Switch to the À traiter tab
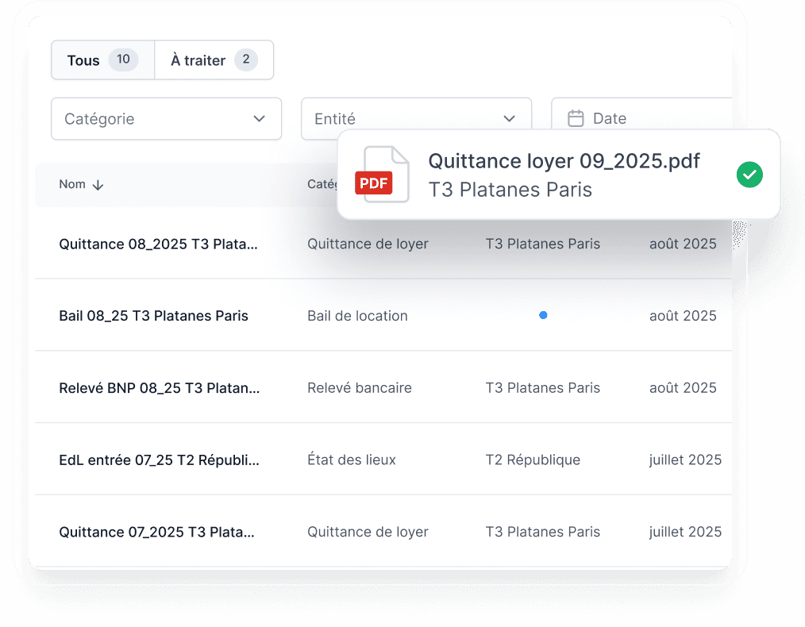The height and width of the screenshot is (627, 805). tap(214, 60)
